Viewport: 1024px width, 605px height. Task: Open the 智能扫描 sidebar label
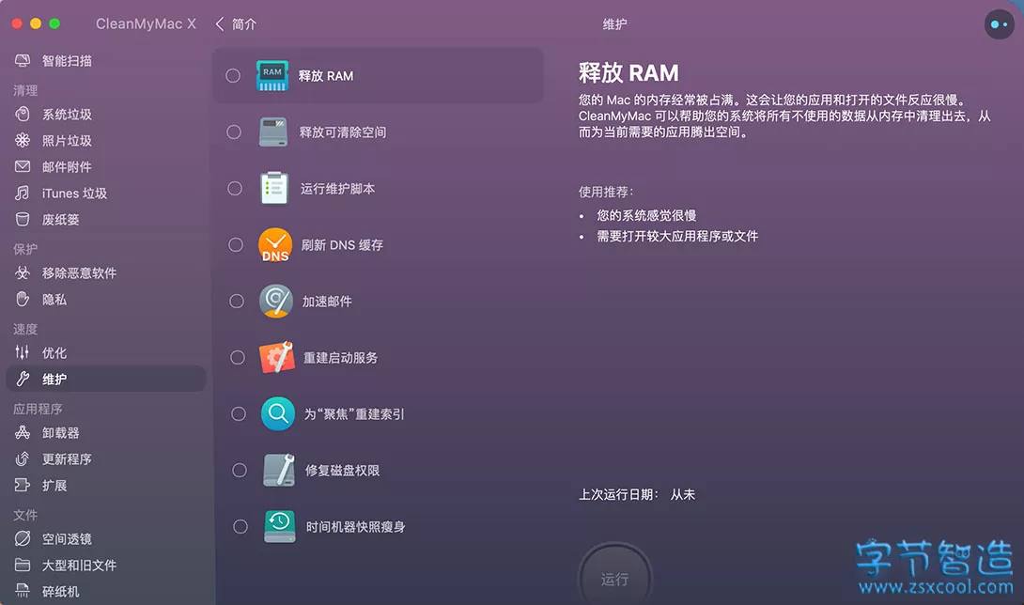point(67,61)
